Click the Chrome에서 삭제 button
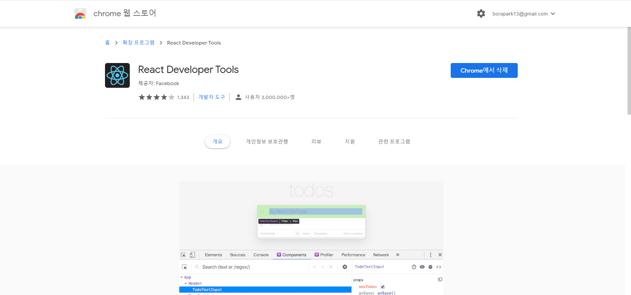The height and width of the screenshot is (295, 631). pyautogui.click(x=484, y=70)
